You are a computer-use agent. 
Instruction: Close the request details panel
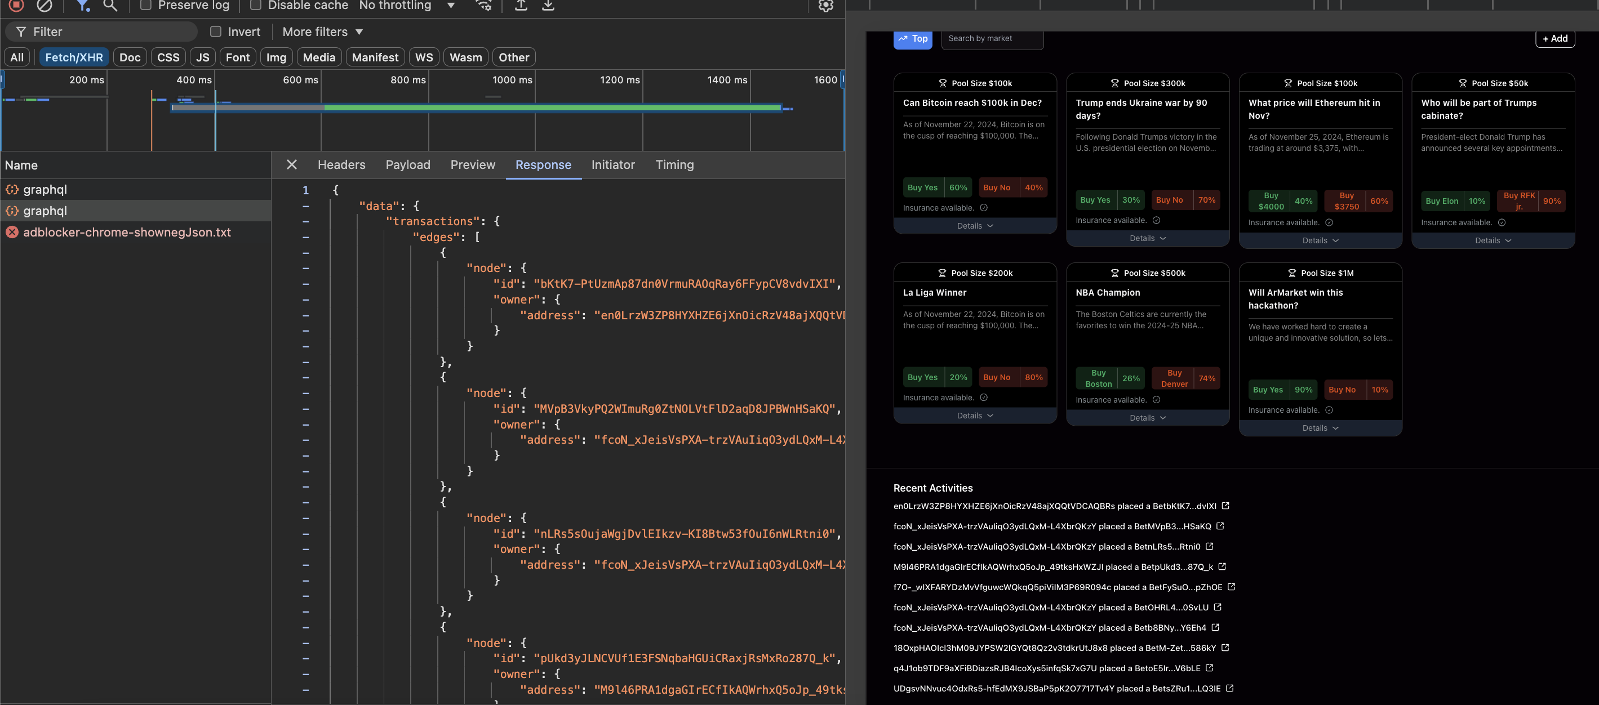point(292,164)
